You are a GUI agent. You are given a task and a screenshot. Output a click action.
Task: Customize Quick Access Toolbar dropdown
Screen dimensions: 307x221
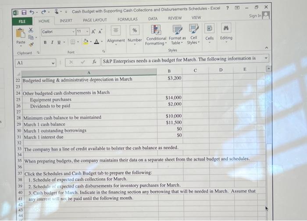[x=66, y=11]
